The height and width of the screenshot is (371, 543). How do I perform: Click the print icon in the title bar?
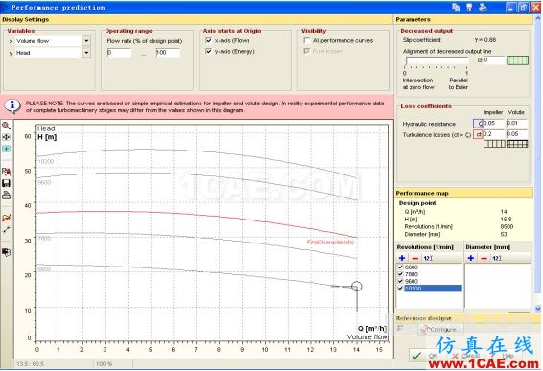[483, 7]
